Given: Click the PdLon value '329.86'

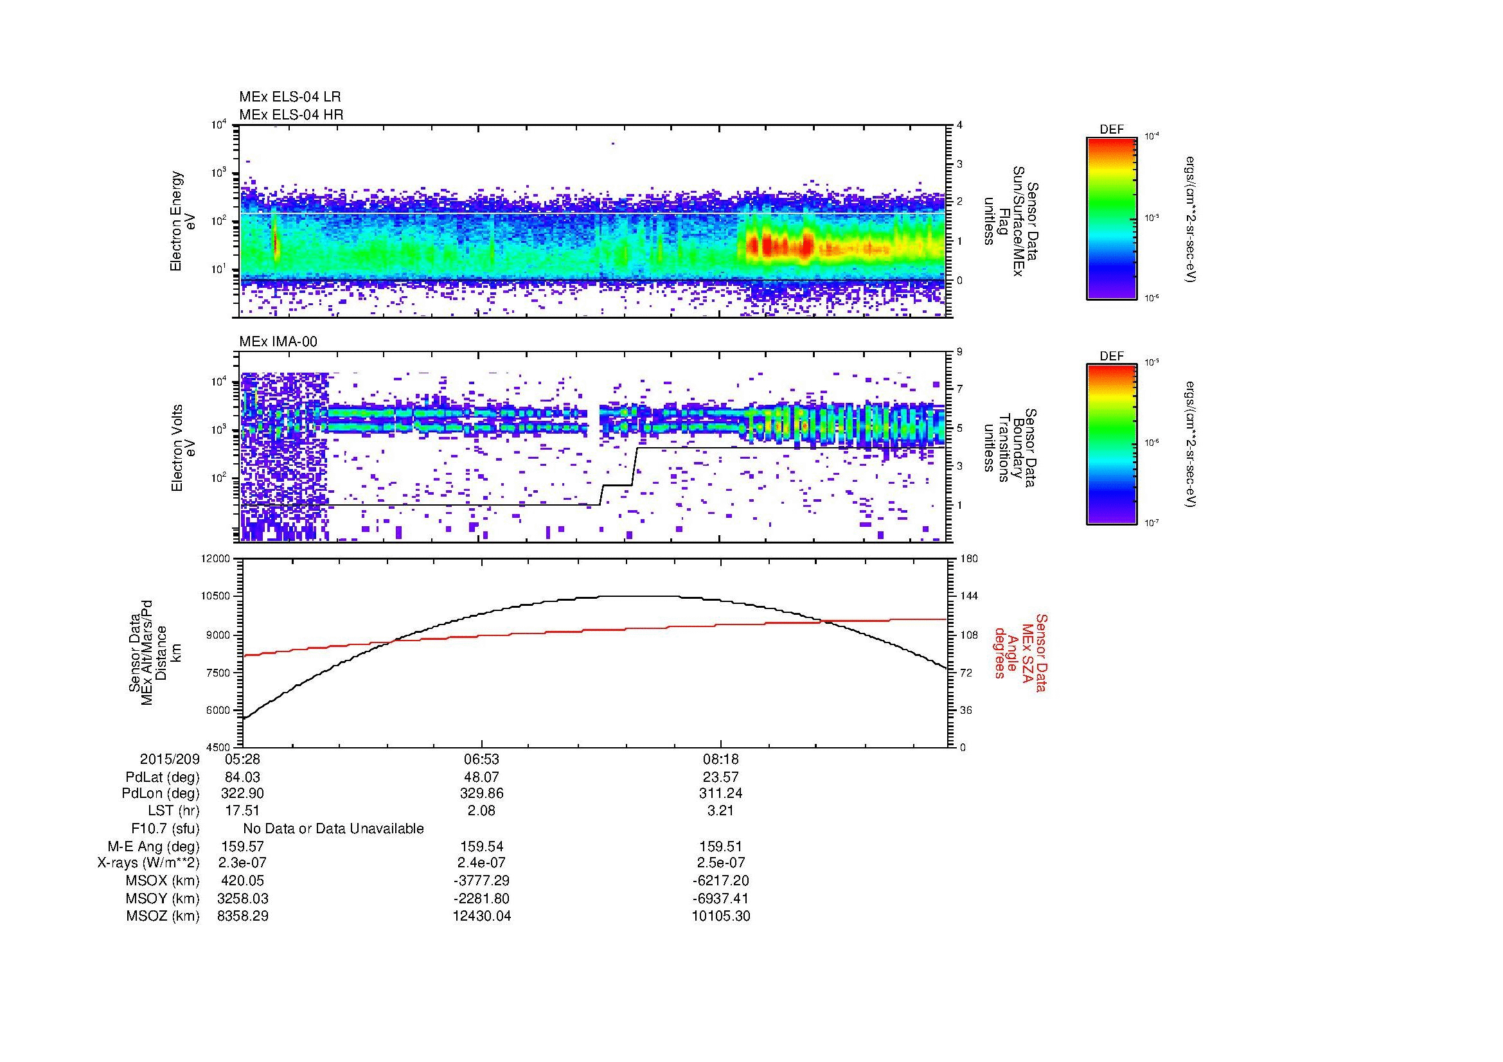Looking at the screenshot, I should [481, 793].
